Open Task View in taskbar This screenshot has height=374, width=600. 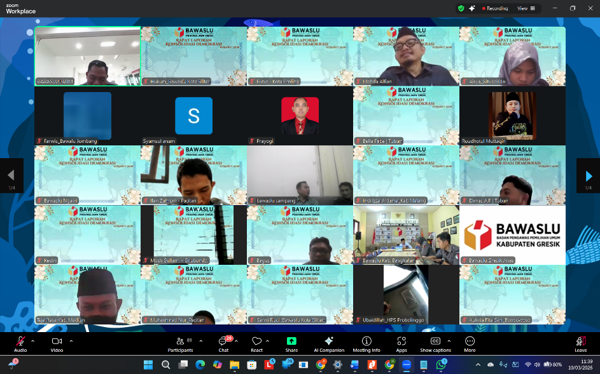point(183,365)
